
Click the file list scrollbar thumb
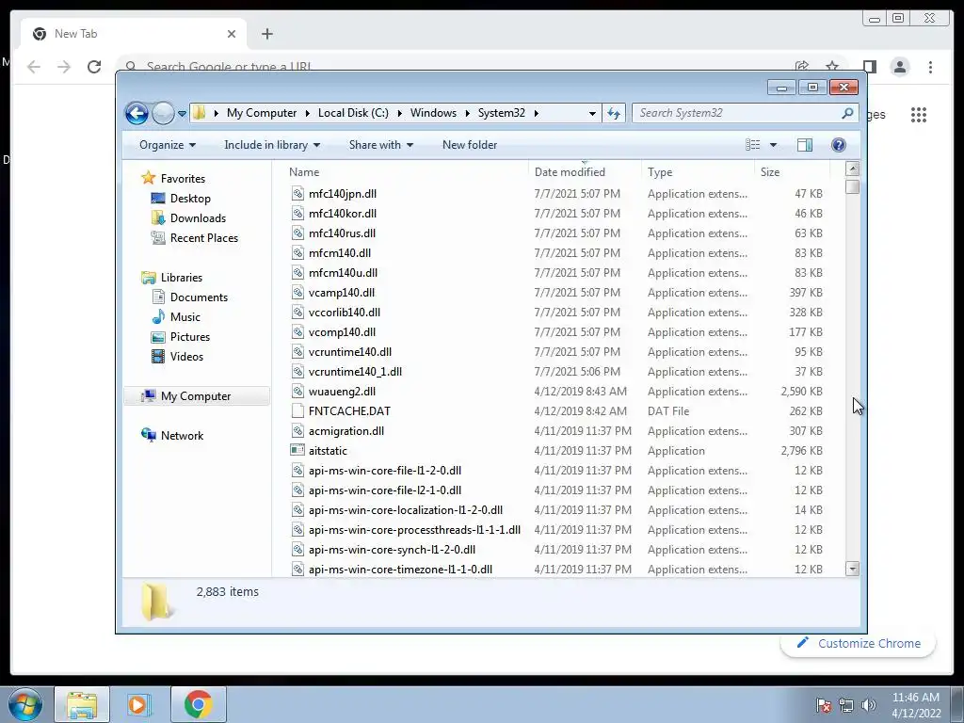pos(852,186)
